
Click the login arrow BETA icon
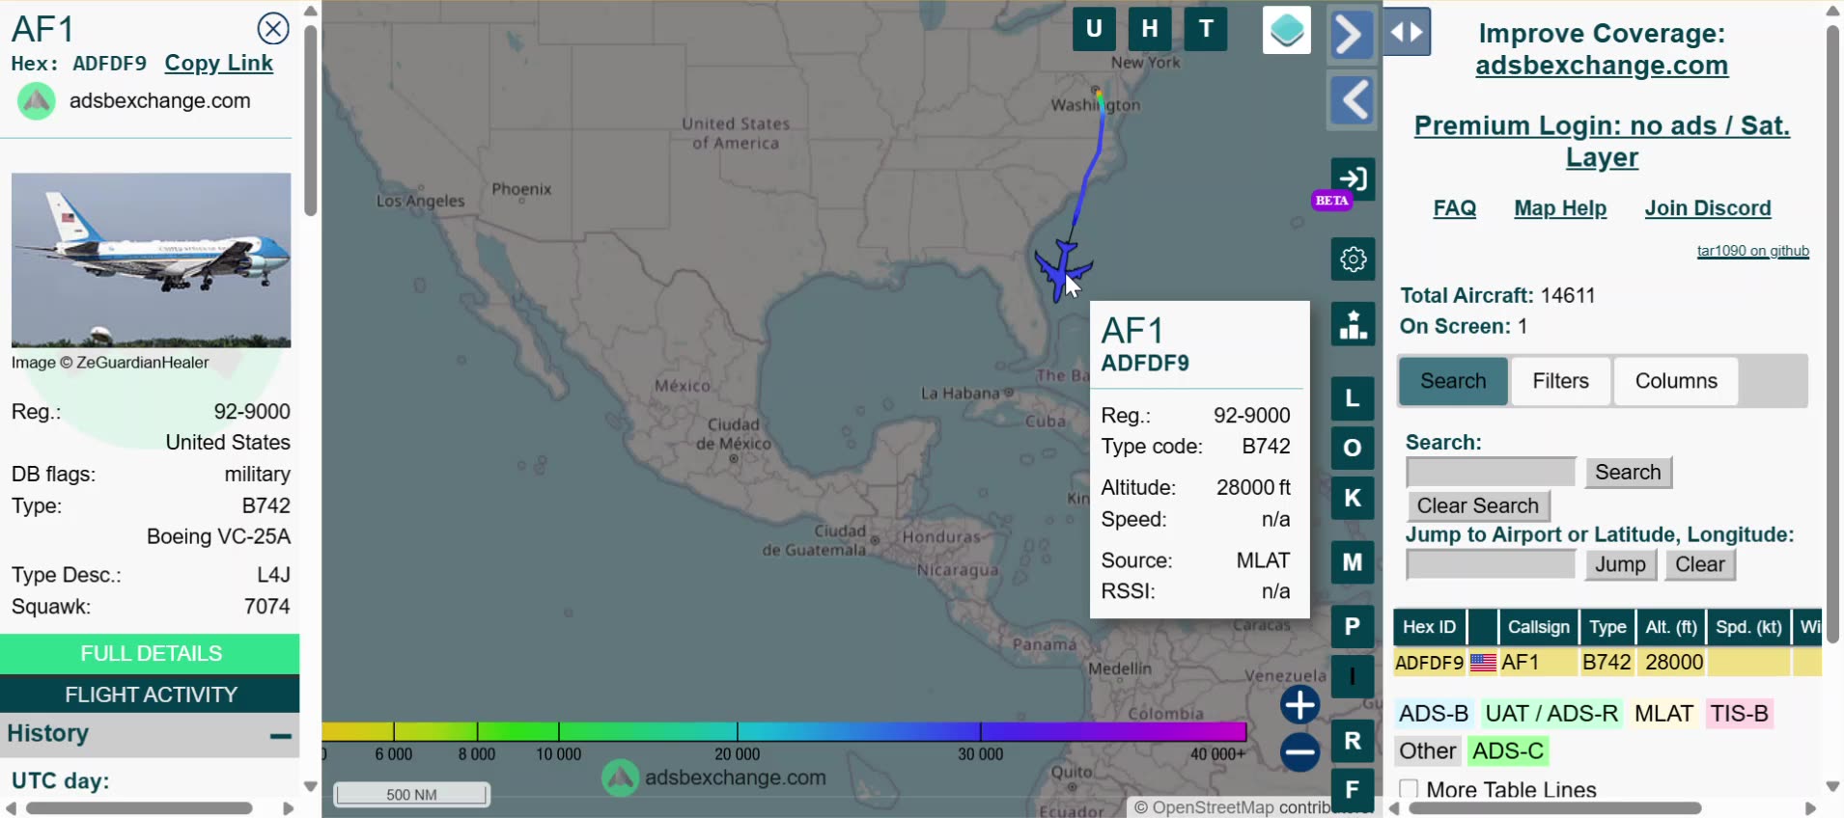point(1353,179)
